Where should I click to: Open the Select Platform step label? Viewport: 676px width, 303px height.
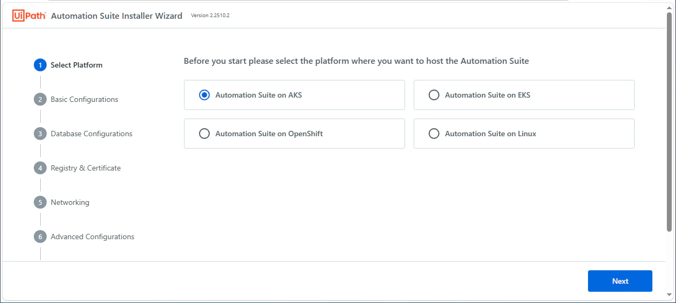pos(77,65)
